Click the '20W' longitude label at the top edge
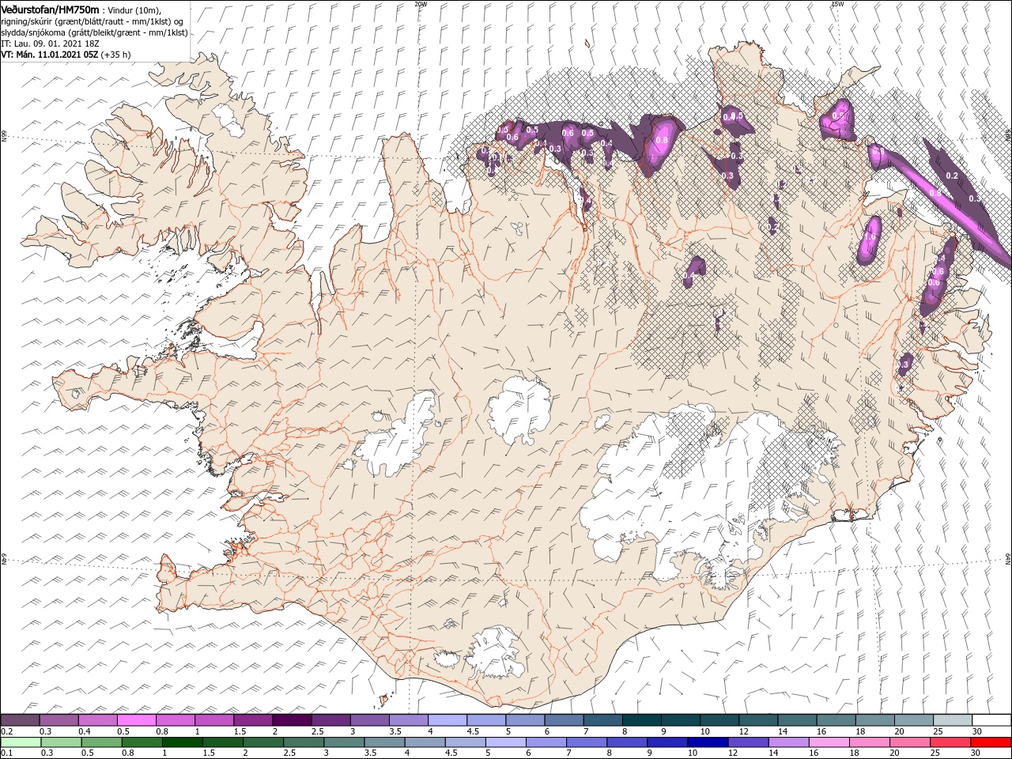The height and width of the screenshot is (759, 1012). [421, 4]
